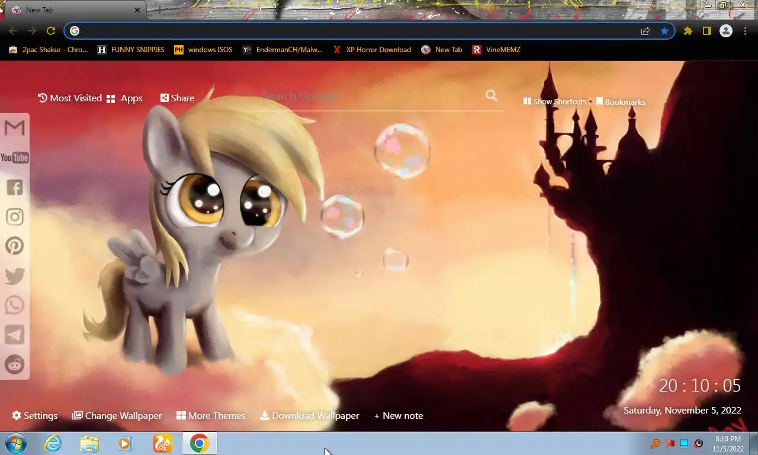Launch Internet Explorer from the taskbar
Image resolution: width=758 pixels, height=455 pixels.
click(x=53, y=443)
